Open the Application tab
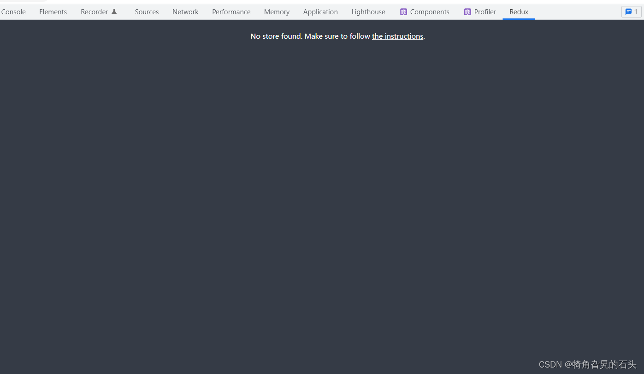This screenshot has width=644, height=374. pos(320,12)
